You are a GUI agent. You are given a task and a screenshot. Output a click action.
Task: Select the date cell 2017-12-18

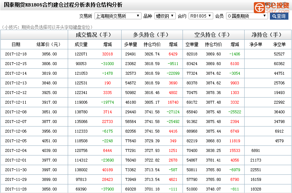coord(16,54)
